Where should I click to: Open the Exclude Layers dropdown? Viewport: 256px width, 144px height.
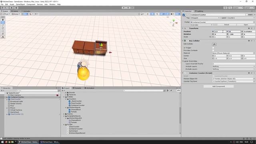(234, 69)
